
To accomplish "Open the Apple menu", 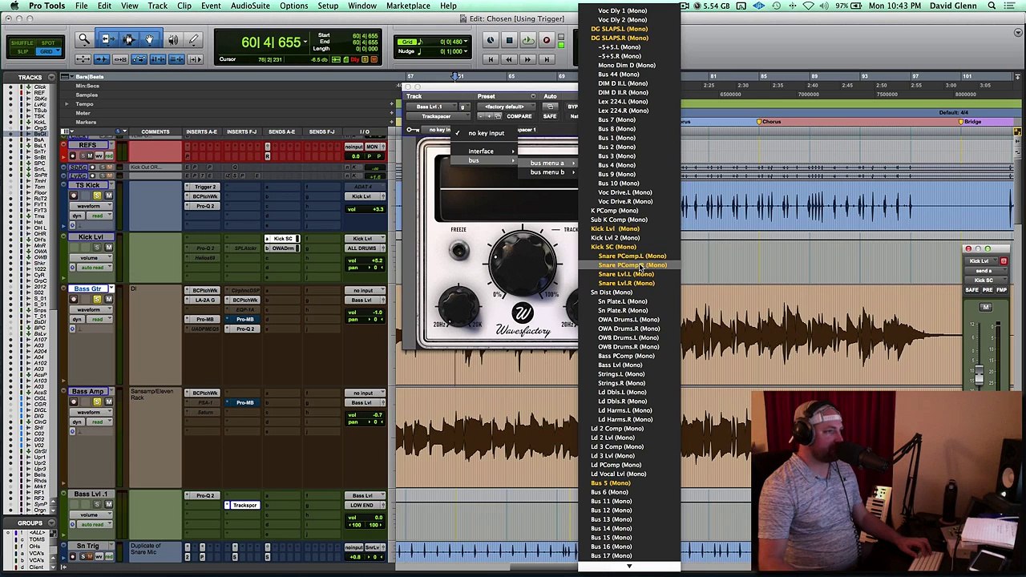I will (14, 6).
